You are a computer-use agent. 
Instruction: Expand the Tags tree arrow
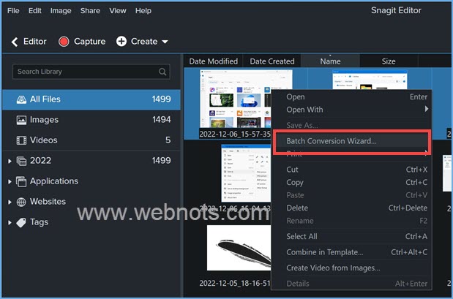coord(10,222)
